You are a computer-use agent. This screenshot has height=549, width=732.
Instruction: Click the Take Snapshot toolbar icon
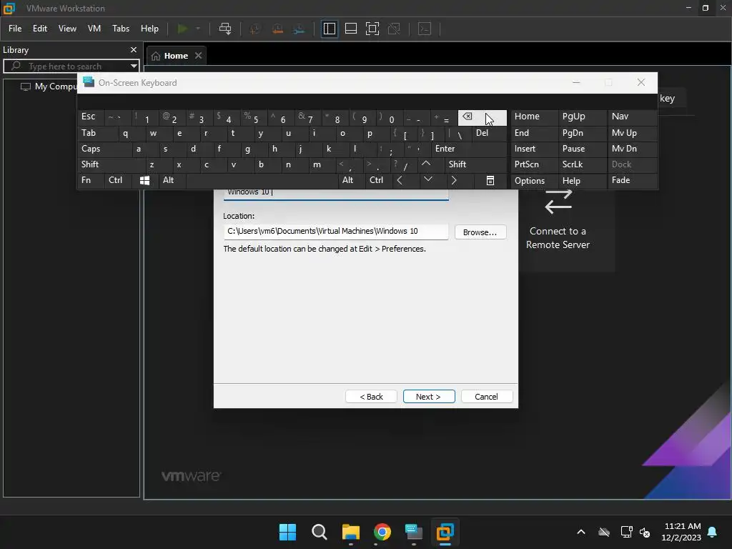point(255,29)
